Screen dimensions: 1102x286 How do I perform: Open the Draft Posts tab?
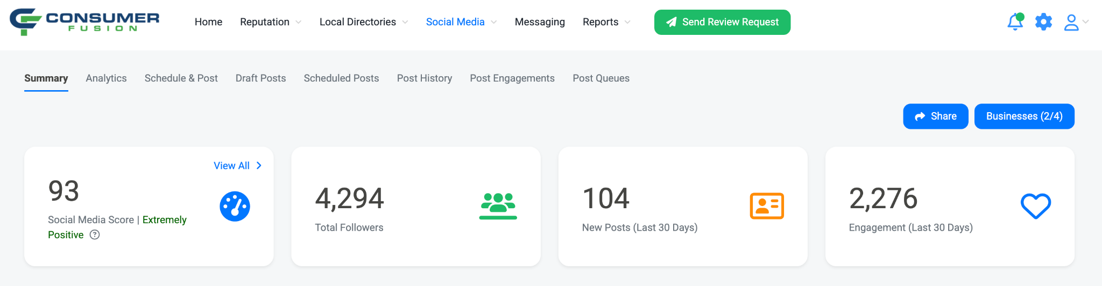[x=260, y=78]
